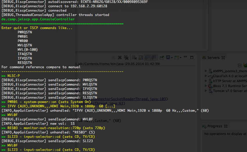Click the IFAQSTN example command
Viewport: 247px width, 152px height.
[x=25, y=54]
